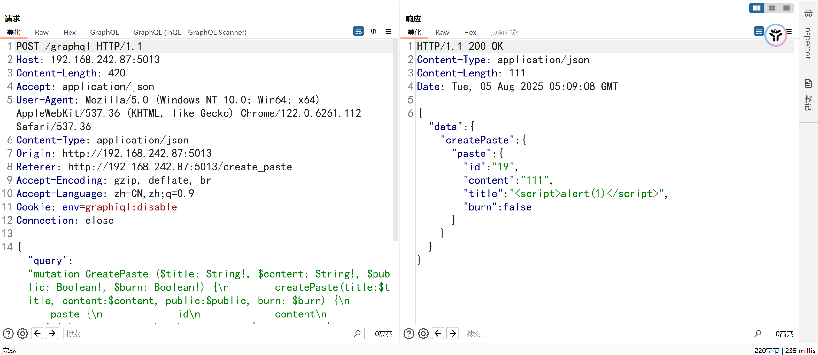Open response panel hamburger options menu
The height and width of the screenshot is (355, 818).
(x=790, y=31)
